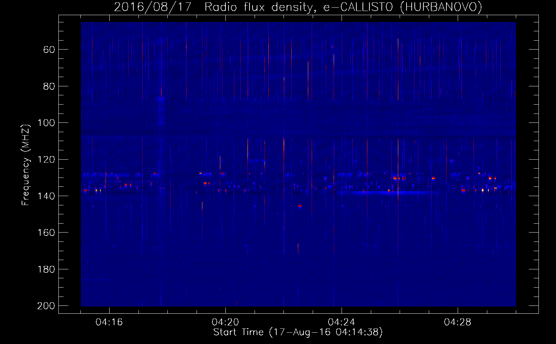Select the 160 frequency tick label
Screen dimensions: 556x344
click(x=46, y=233)
